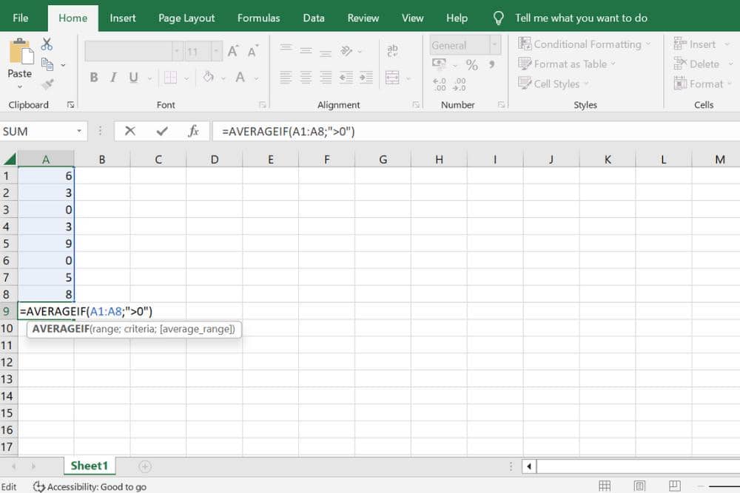
Task: Click the Cut scissors icon
Action: point(47,44)
